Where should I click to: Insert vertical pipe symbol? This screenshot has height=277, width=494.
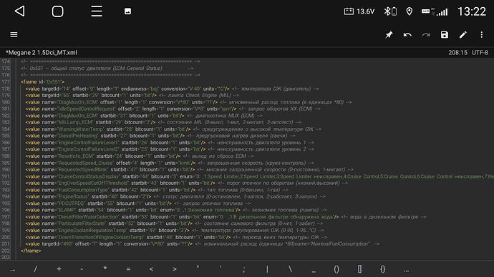pos(267,269)
